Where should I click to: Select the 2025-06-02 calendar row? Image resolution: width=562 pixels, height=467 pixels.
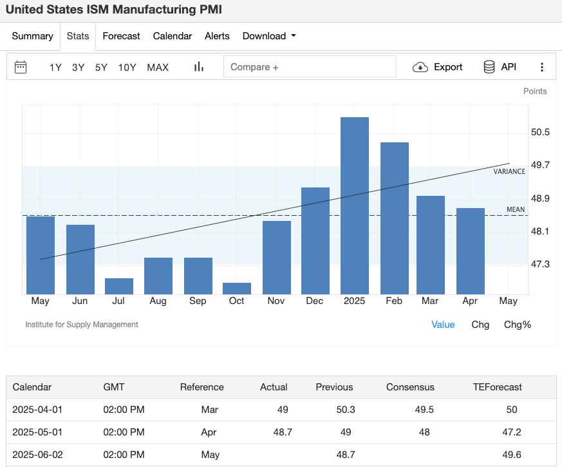pos(37,455)
